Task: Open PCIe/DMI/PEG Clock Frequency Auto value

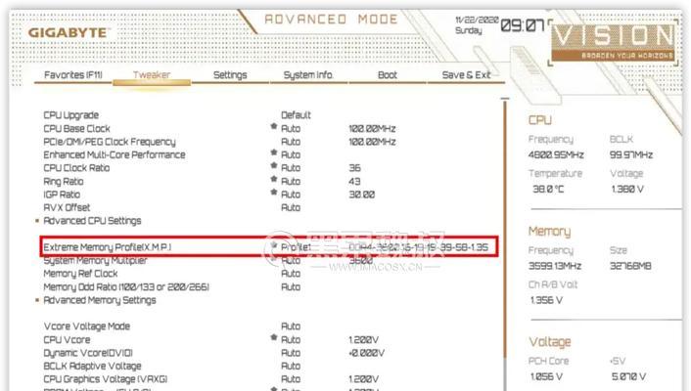Action: [x=291, y=142]
